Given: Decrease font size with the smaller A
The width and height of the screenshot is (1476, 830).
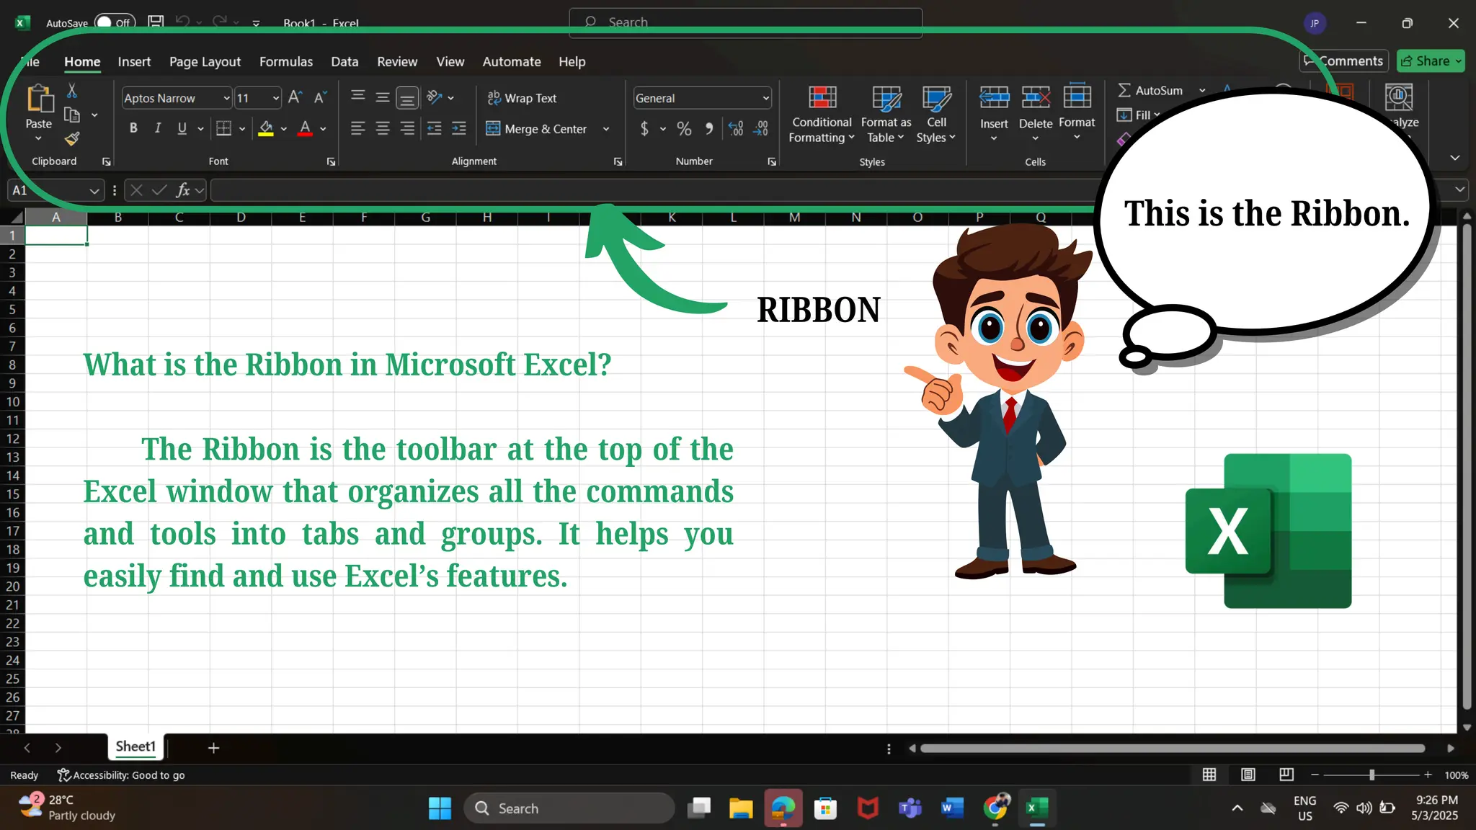Looking at the screenshot, I should pyautogui.click(x=321, y=97).
